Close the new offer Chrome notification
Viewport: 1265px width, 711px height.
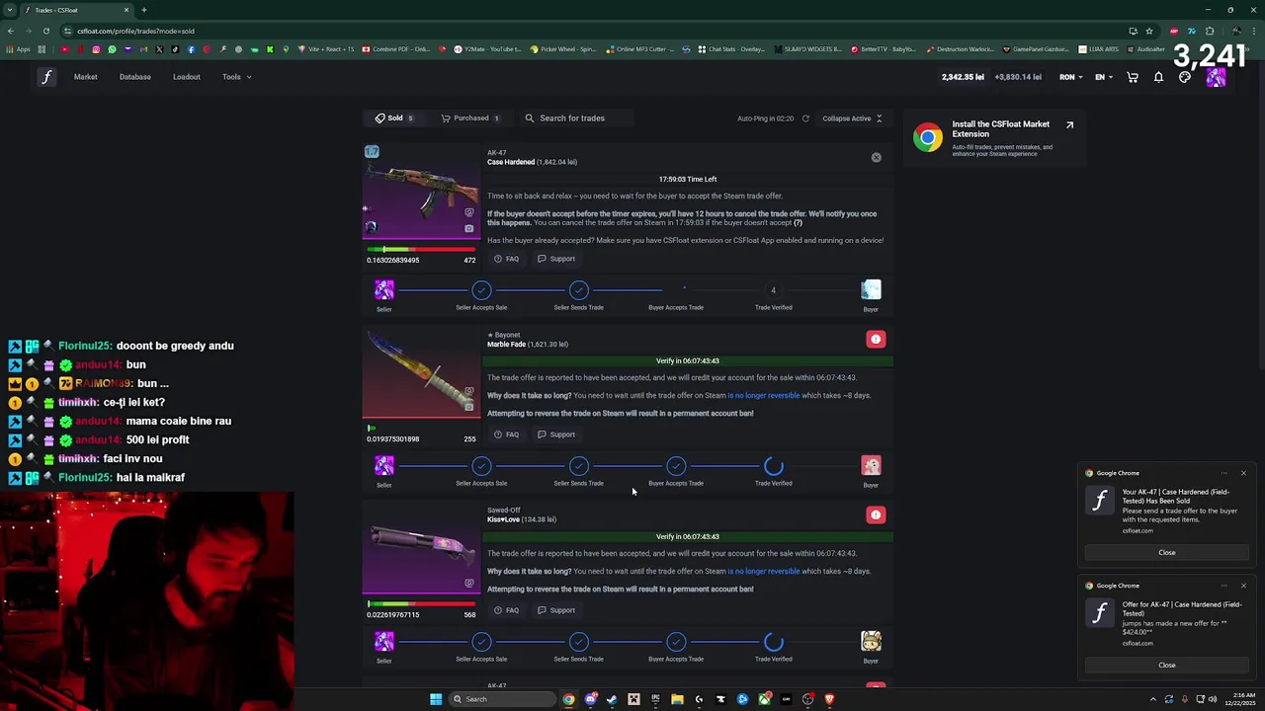(1166, 666)
